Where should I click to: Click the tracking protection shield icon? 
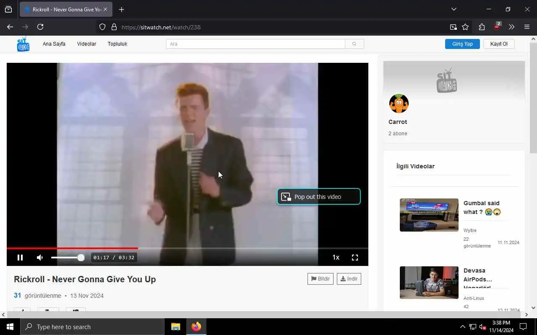[x=102, y=27]
